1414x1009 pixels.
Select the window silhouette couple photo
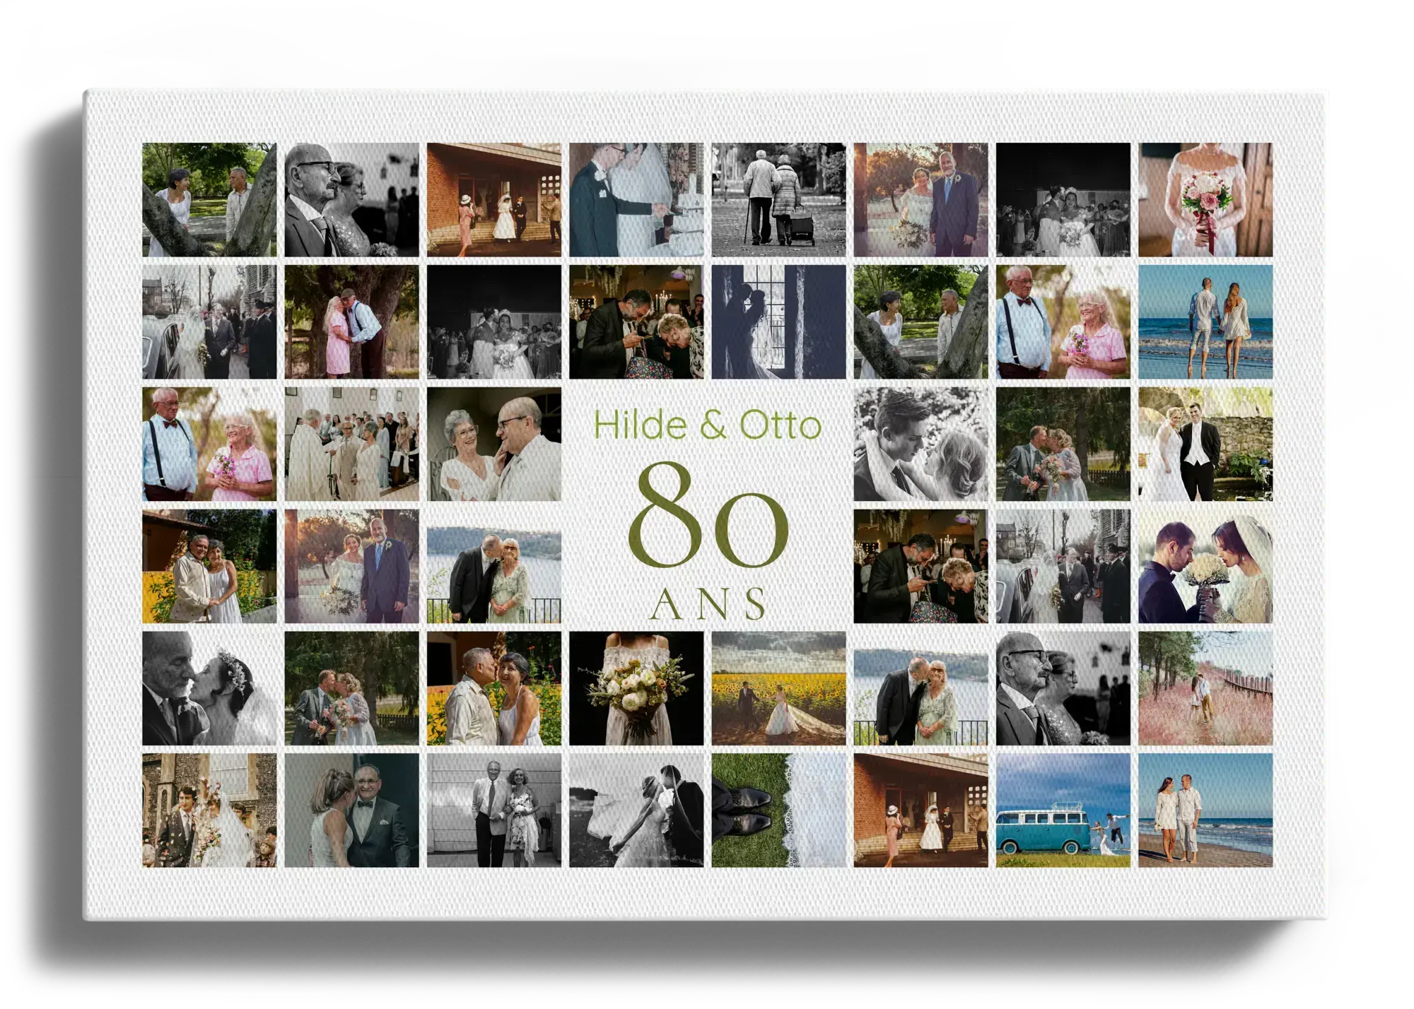778,322
